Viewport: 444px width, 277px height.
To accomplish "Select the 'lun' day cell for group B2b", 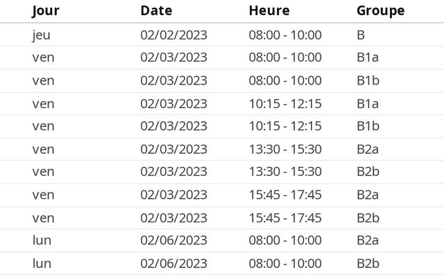I will tap(42, 263).
